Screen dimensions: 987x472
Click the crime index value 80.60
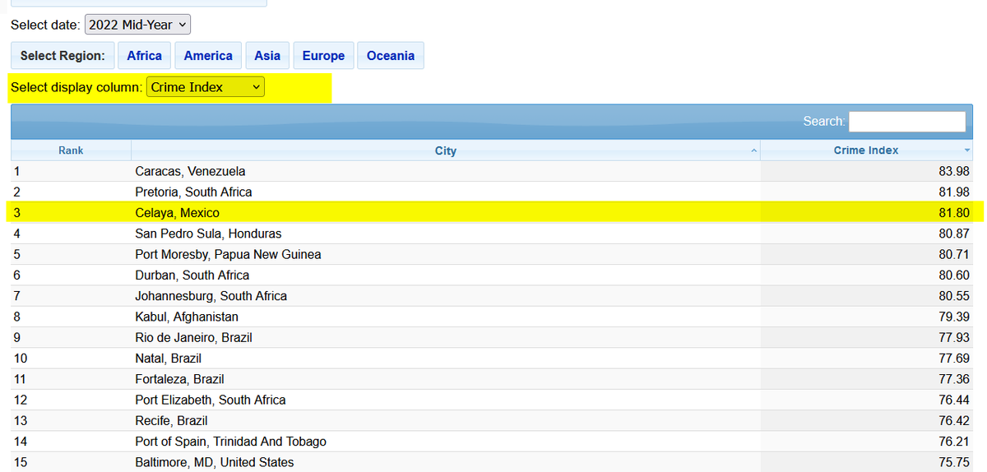click(x=953, y=275)
